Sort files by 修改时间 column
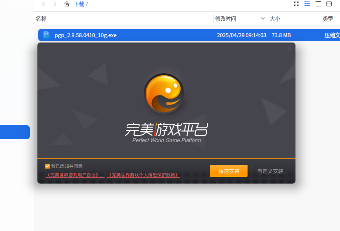 pos(226,19)
